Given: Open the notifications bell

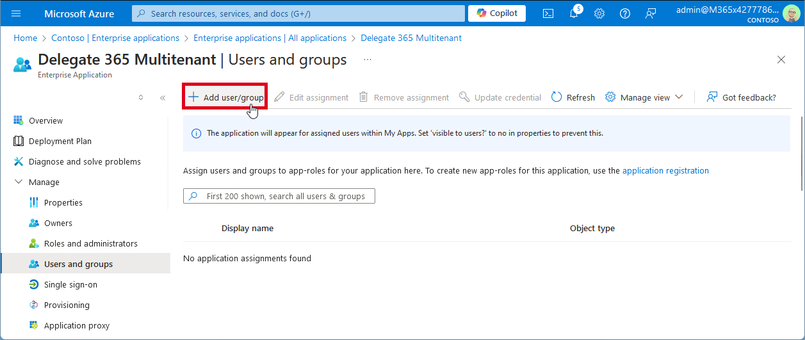Looking at the screenshot, I should (574, 13).
